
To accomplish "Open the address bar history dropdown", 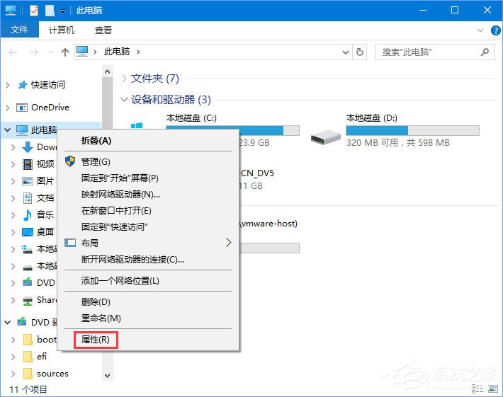I will point(346,52).
